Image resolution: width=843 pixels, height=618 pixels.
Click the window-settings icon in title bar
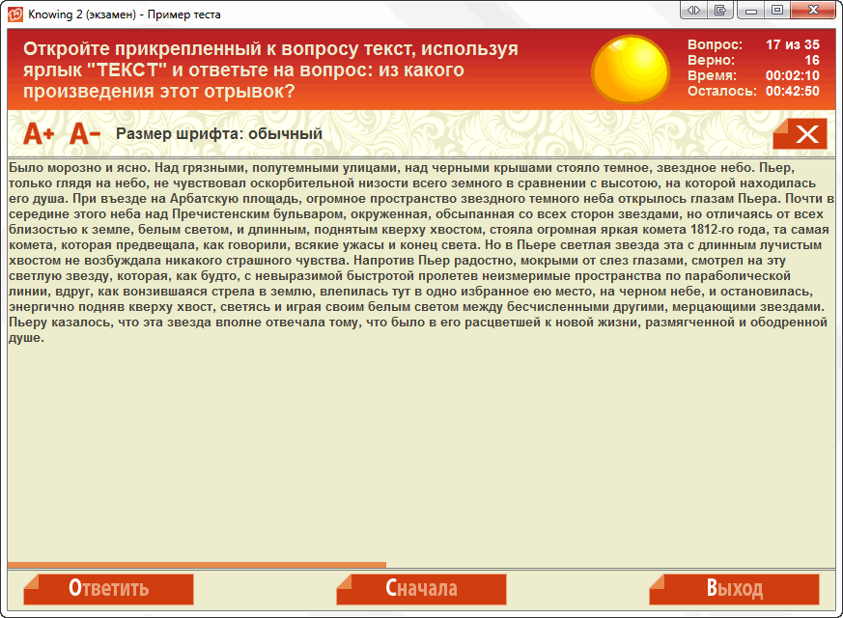pyautogui.click(x=721, y=11)
